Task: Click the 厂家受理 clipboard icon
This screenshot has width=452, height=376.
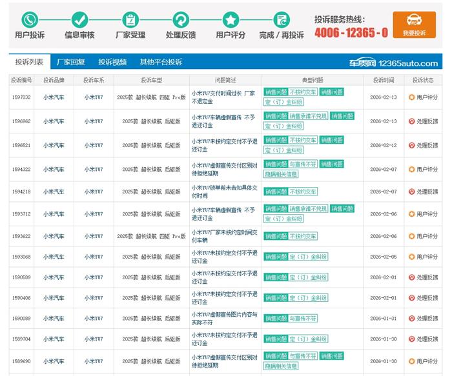Action: coord(130,19)
